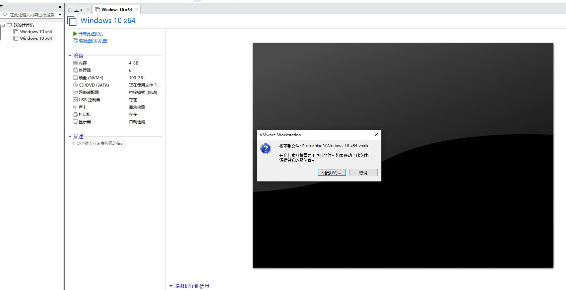Click in the library search input field
Screen dimensions: 566x290
[32, 15]
